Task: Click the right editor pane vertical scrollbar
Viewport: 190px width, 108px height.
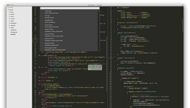Action: pyautogui.click(x=182, y=25)
